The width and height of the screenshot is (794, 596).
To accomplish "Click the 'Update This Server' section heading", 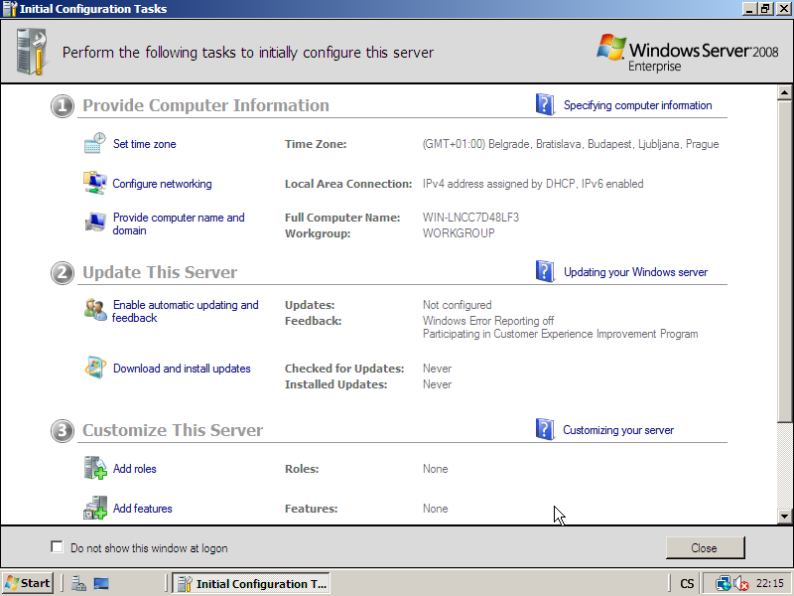I will (160, 272).
